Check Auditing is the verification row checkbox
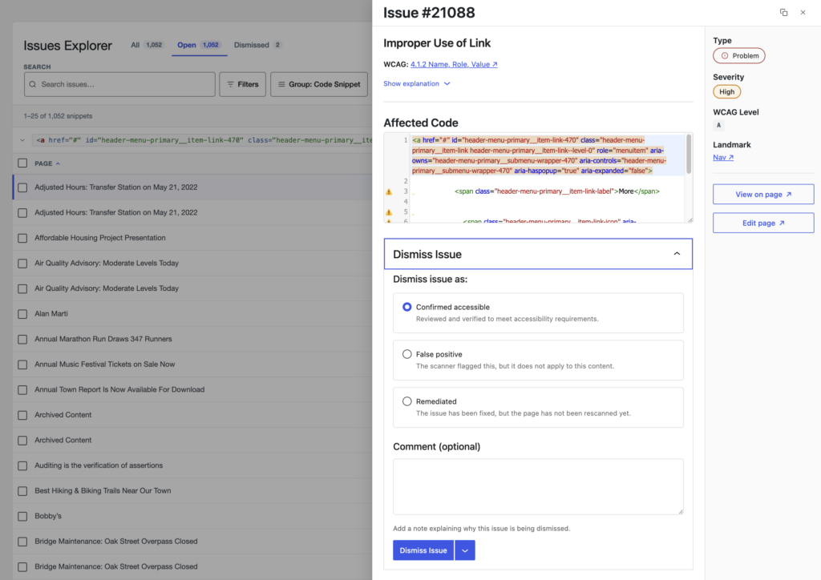This screenshot has width=821, height=580. (x=22, y=465)
